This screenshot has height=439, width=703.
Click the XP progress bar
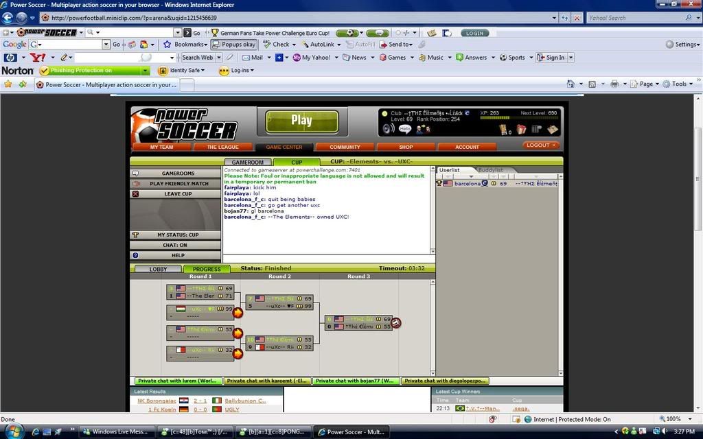click(x=509, y=118)
